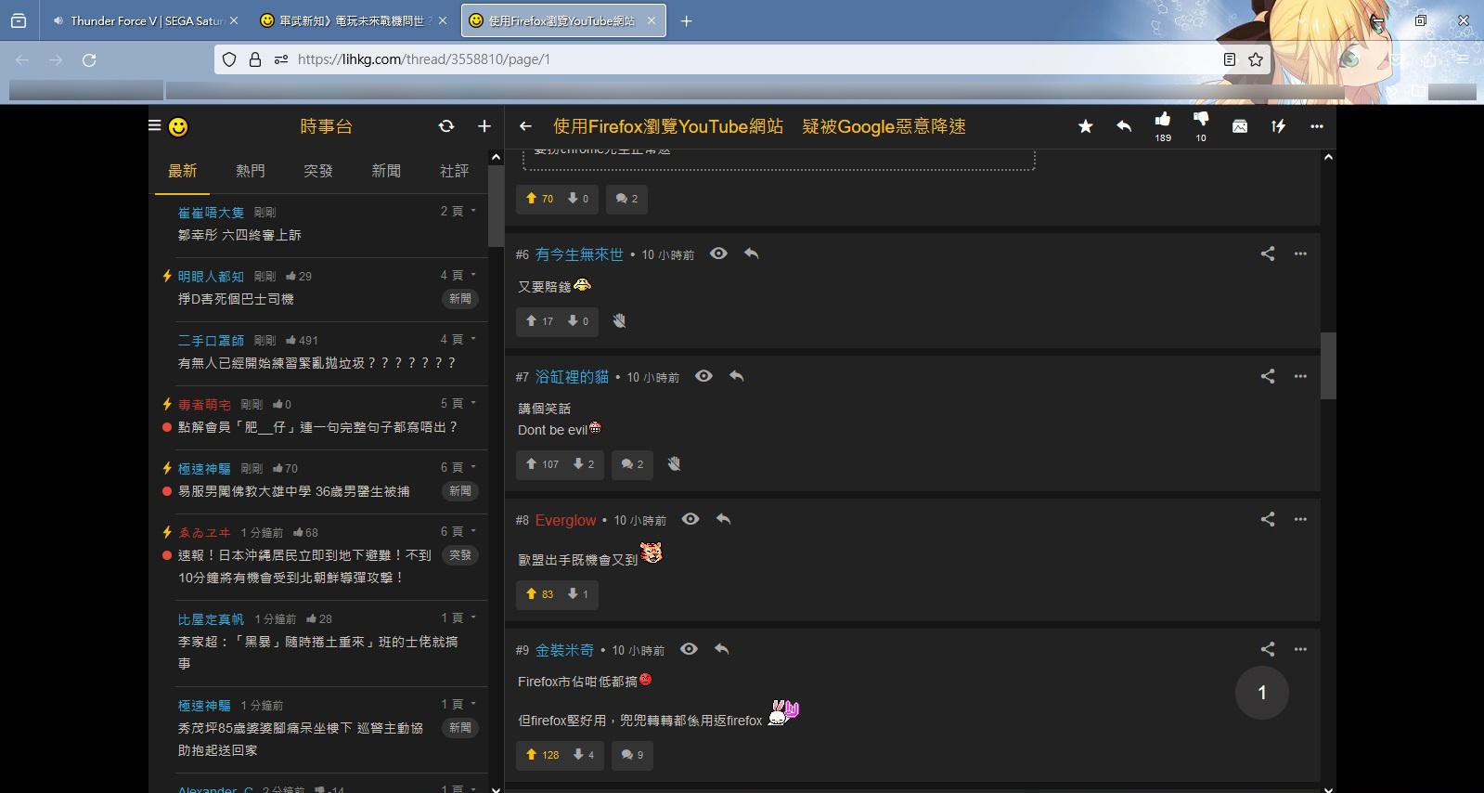Expand page dropdown for 練習緊亂拋垃圾 thread
Viewport: 1484px width, 793px height.
pos(458,339)
